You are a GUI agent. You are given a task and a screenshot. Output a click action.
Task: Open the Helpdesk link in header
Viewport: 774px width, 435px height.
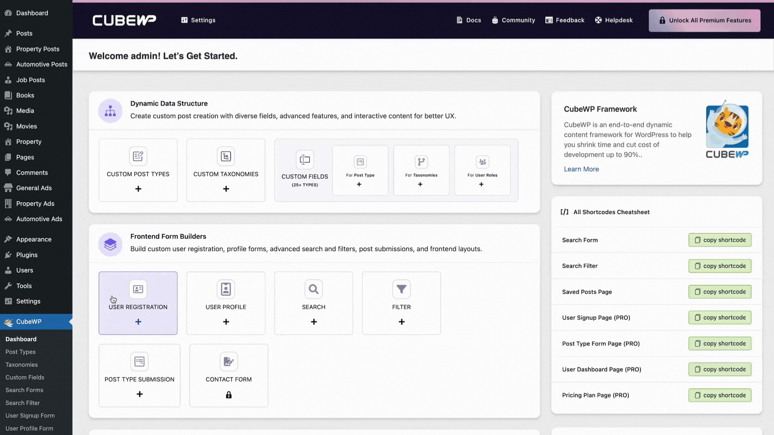(x=614, y=20)
